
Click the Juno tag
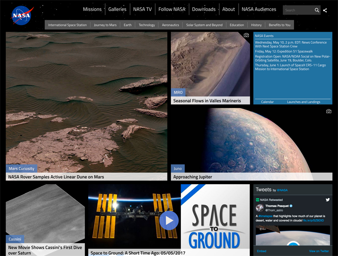pos(177,169)
